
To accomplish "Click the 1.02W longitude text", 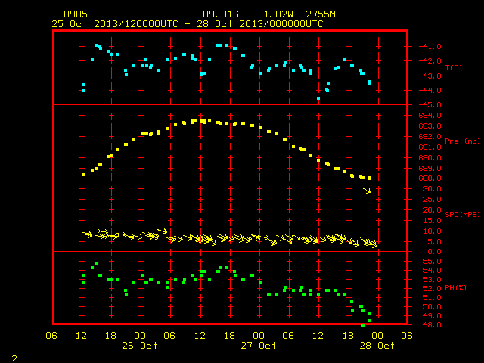I will (278, 14).
